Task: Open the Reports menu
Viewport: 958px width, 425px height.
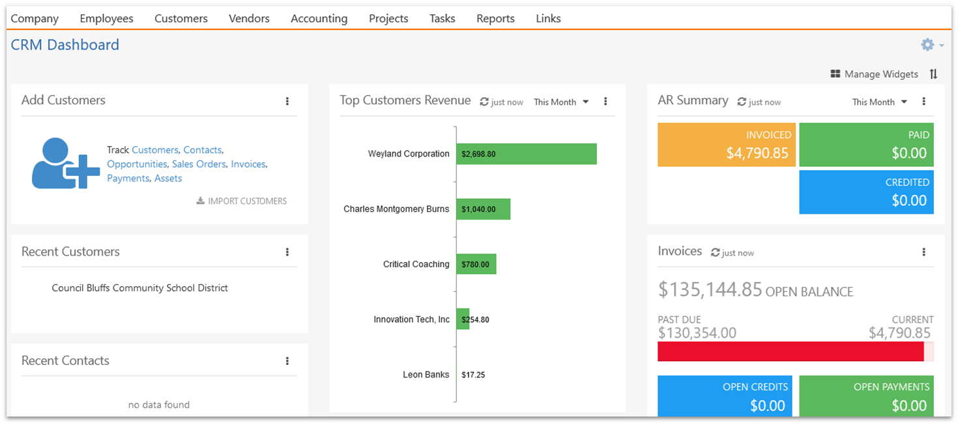Action: [x=495, y=18]
